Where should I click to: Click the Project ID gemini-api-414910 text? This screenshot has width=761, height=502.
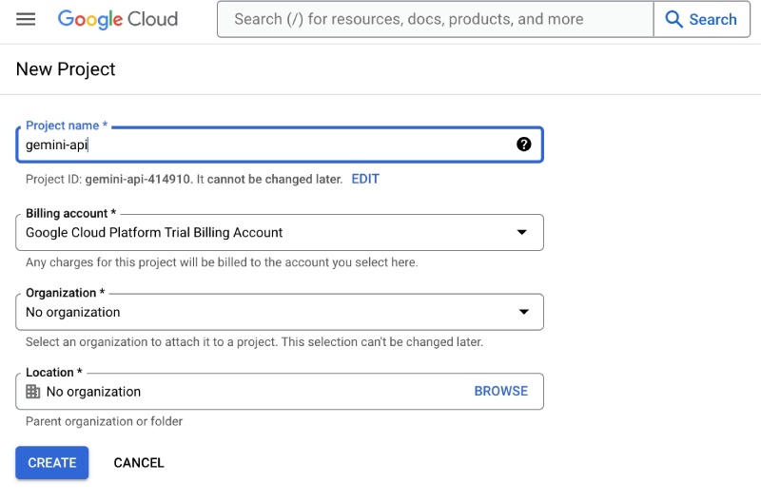[138, 179]
